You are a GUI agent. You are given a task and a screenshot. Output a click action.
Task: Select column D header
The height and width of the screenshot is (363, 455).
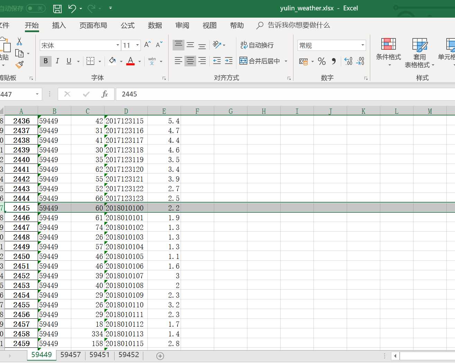coord(126,111)
